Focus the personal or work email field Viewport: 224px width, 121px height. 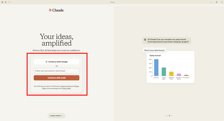click(57, 71)
